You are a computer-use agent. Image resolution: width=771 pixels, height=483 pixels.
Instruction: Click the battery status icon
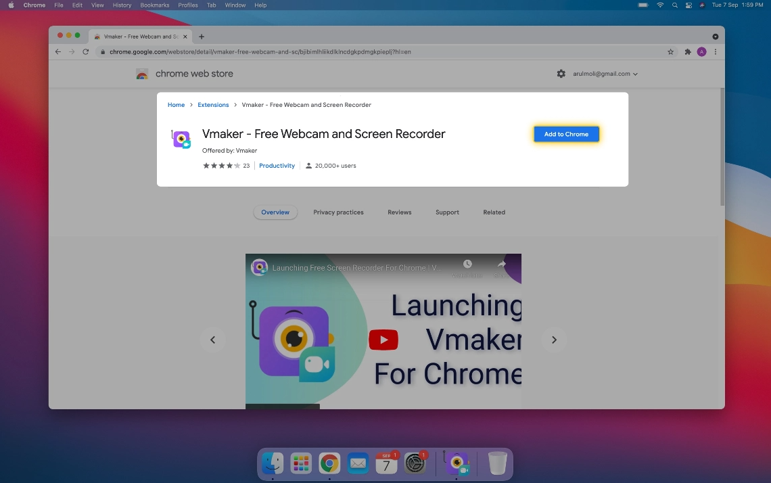click(x=643, y=5)
